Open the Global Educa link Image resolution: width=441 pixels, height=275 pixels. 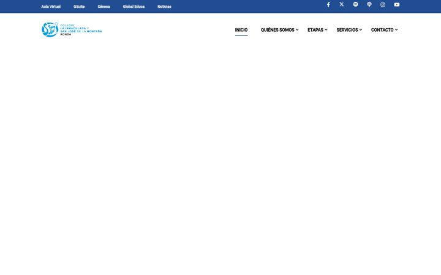pos(134,7)
